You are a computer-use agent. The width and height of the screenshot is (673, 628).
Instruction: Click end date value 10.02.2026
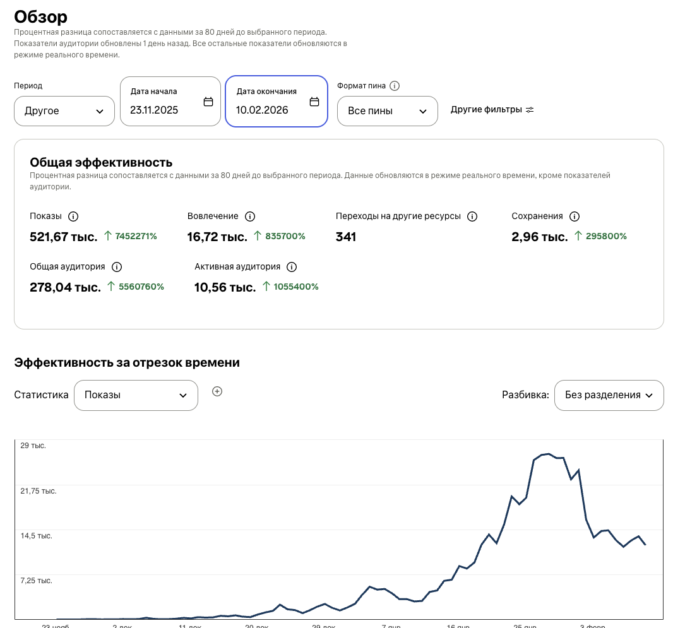(x=262, y=110)
